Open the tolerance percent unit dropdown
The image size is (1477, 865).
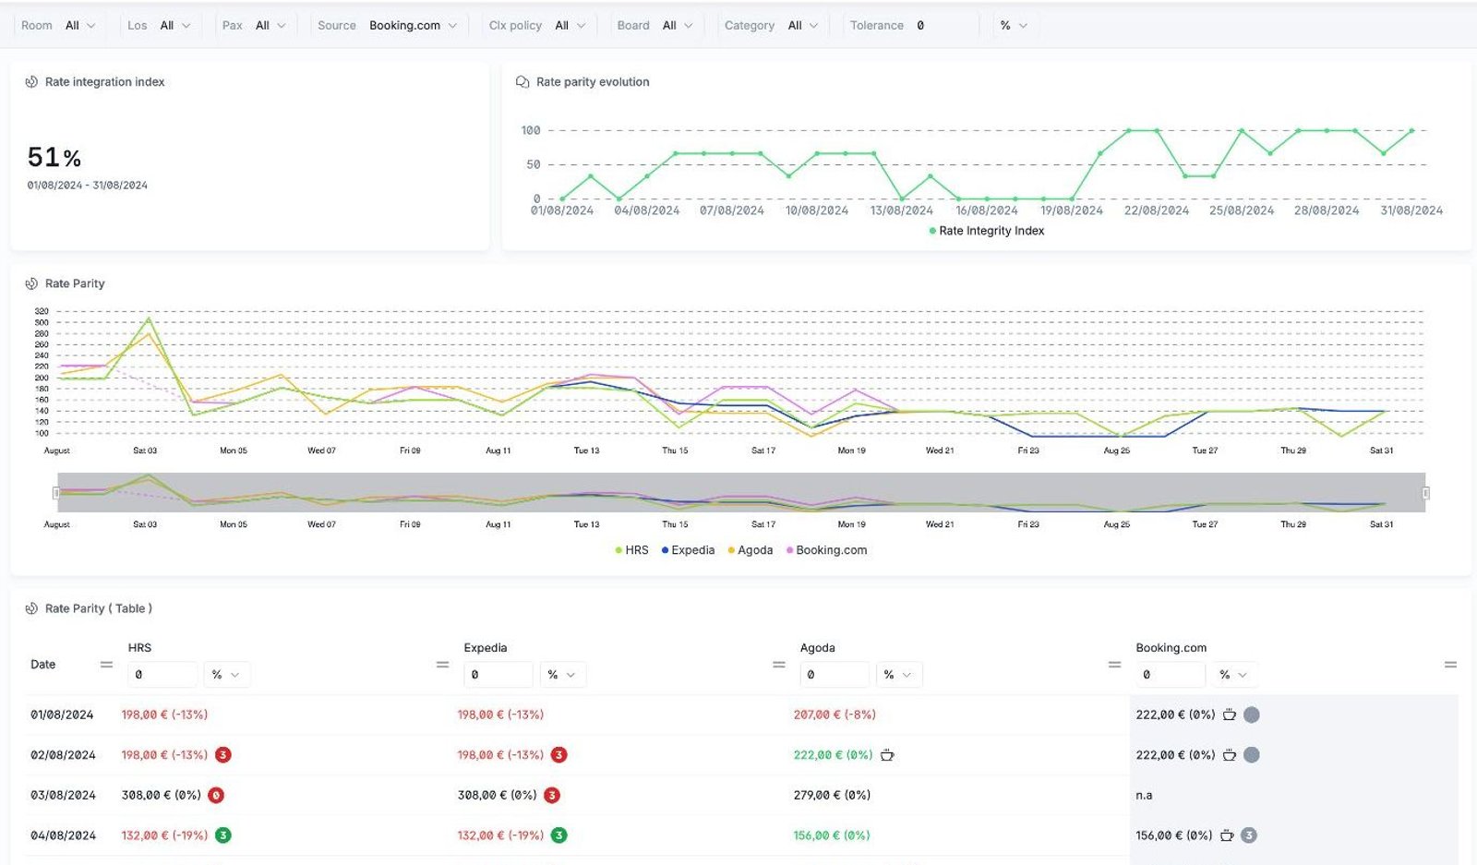click(x=1013, y=26)
